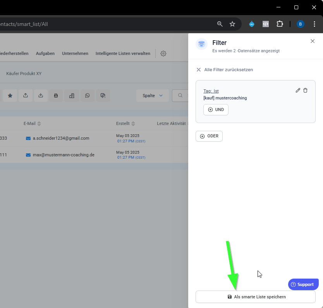Select the Käufer Produkt XY smart list
The image size is (323, 308).
click(24, 74)
